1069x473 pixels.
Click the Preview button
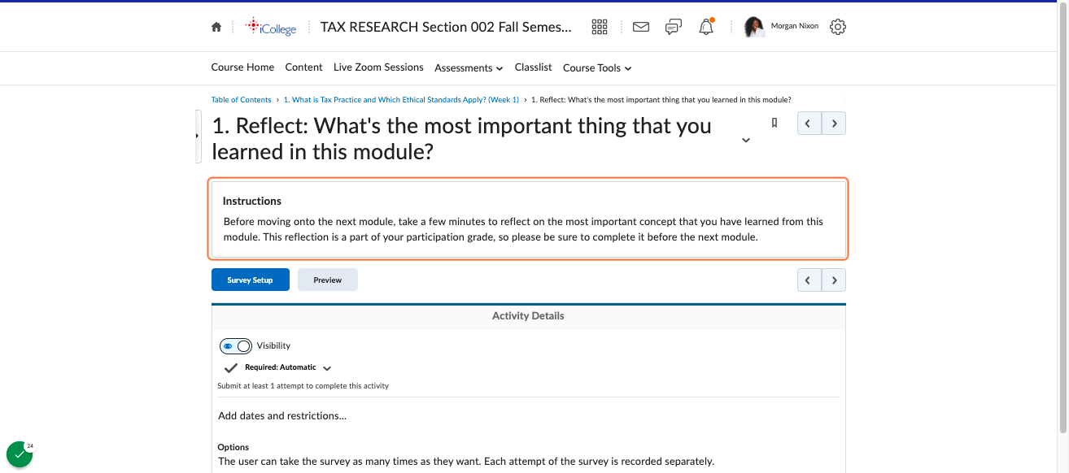328,280
